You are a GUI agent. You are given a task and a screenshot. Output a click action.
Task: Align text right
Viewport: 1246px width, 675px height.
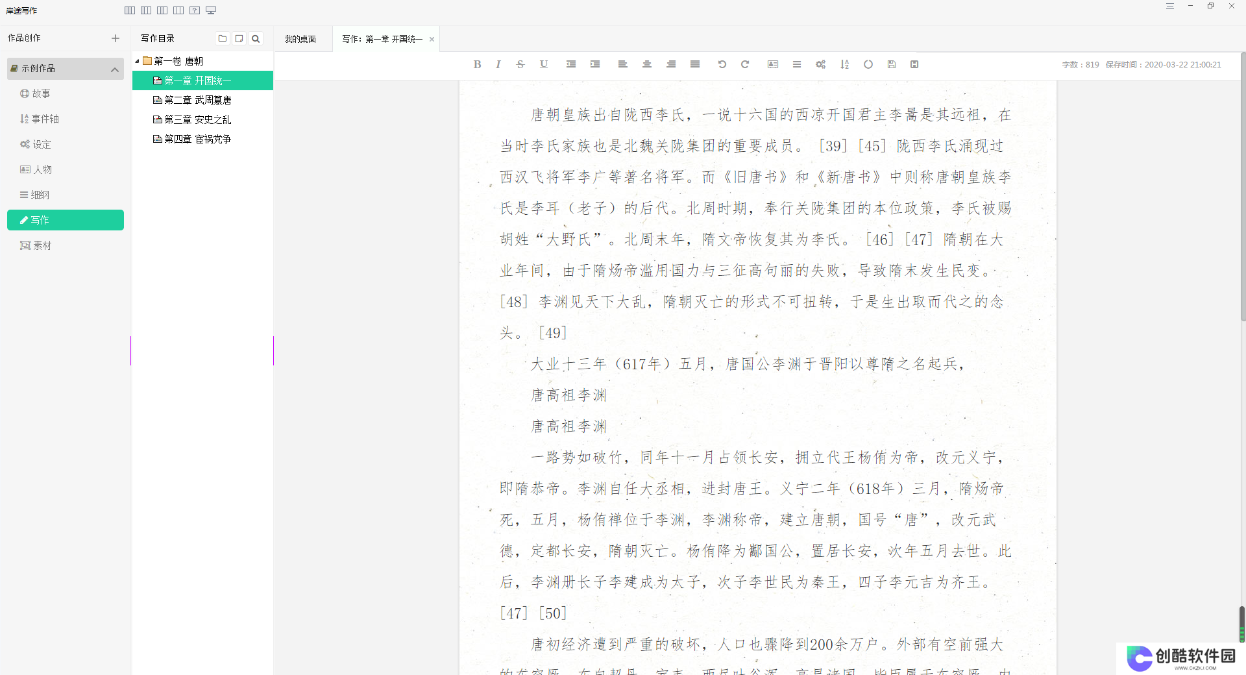tap(671, 64)
